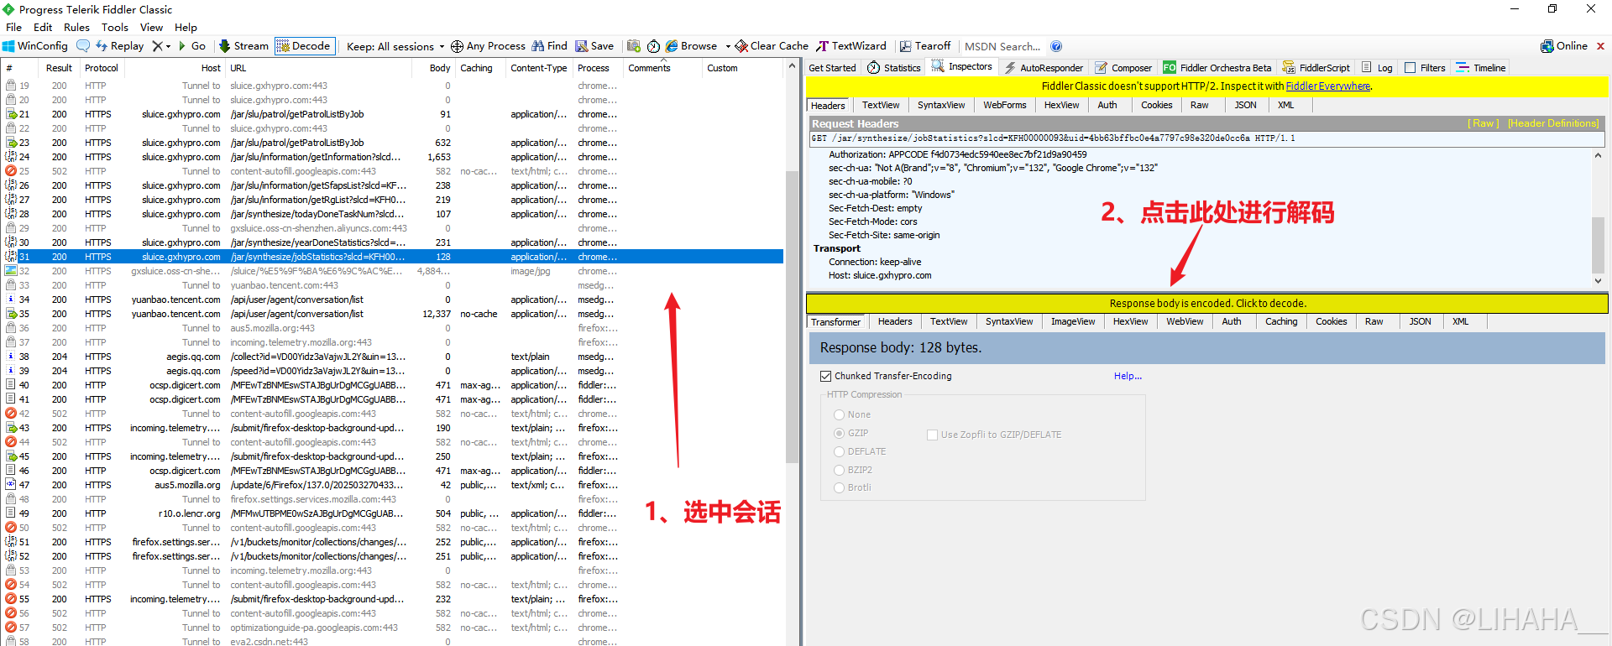
Task: Click the Any Process target icon
Action: pyautogui.click(x=457, y=46)
